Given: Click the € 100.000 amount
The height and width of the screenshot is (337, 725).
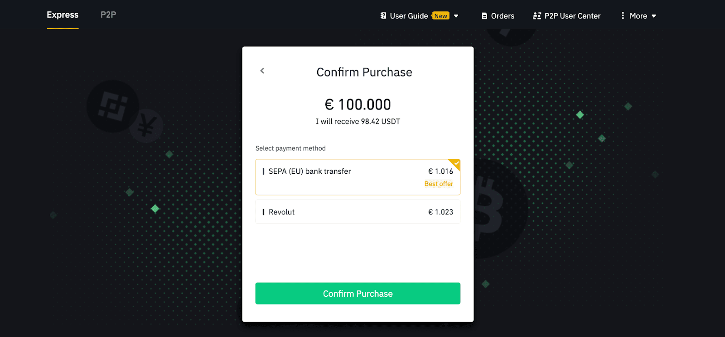Looking at the screenshot, I should click(x=358, y=104).
